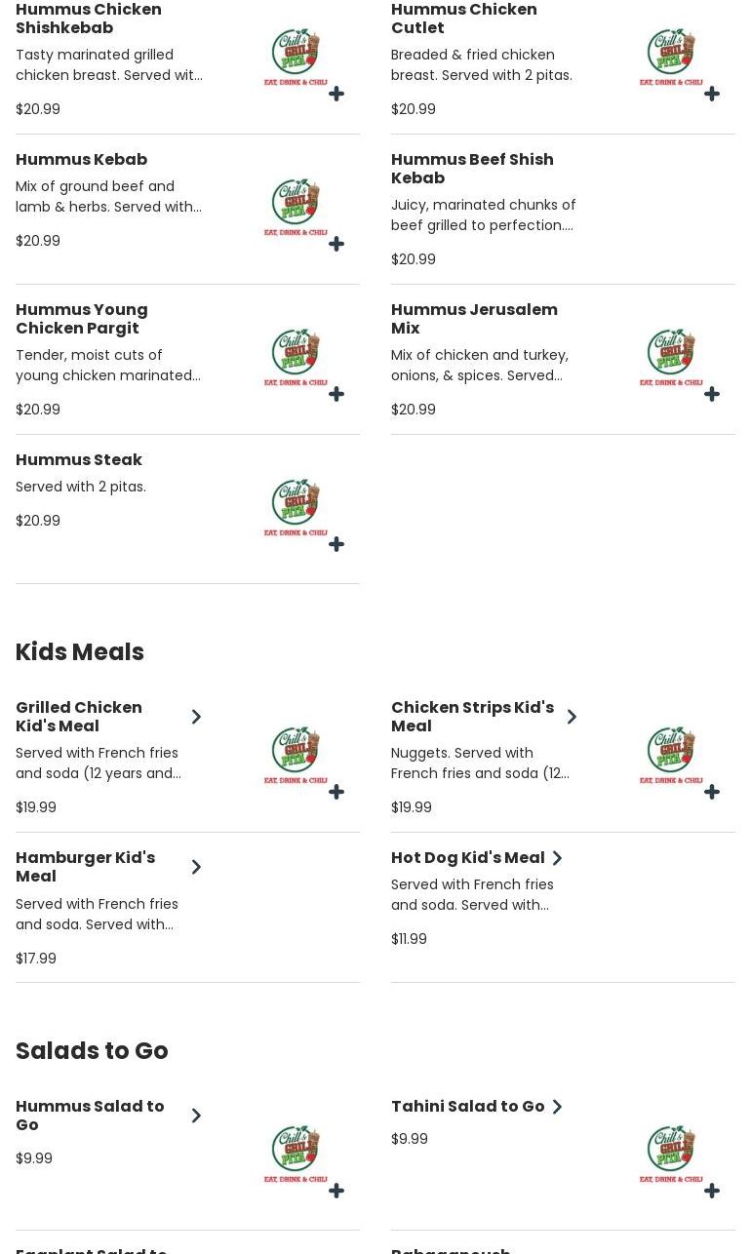Expand Hamburger Kid's Meal chevron arrow
The height and width of the screenshot is (1254, 751).
point(196,867)
